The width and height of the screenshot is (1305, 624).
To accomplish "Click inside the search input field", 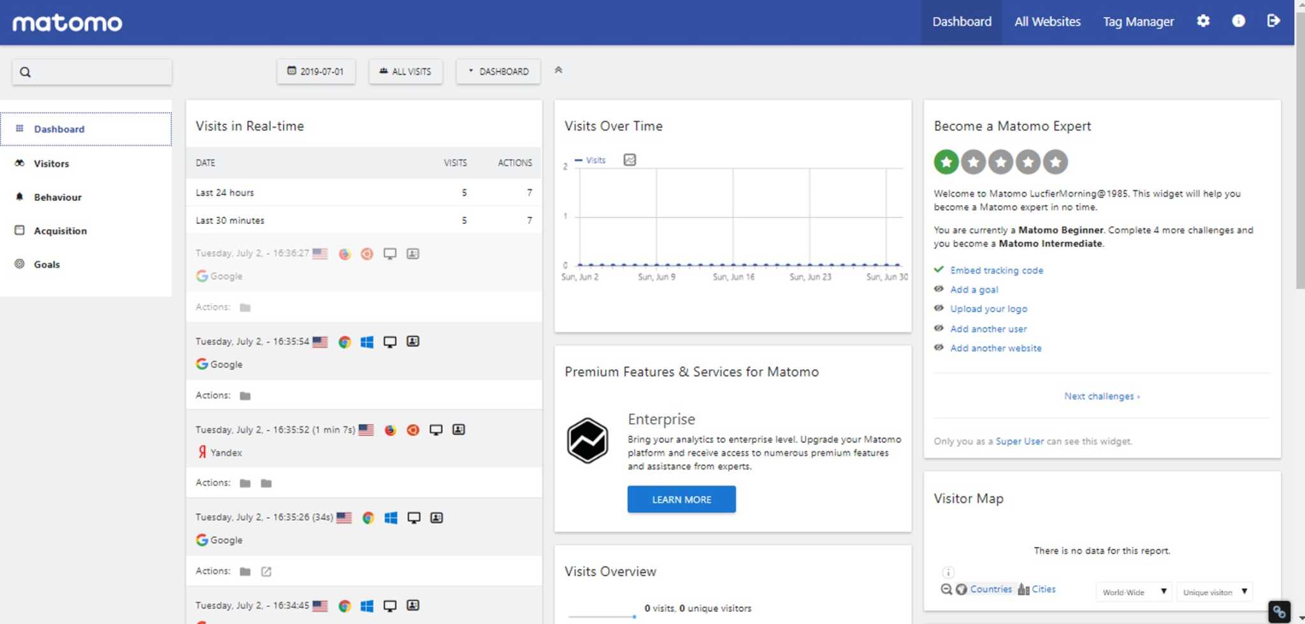I will tap(92, 72).
